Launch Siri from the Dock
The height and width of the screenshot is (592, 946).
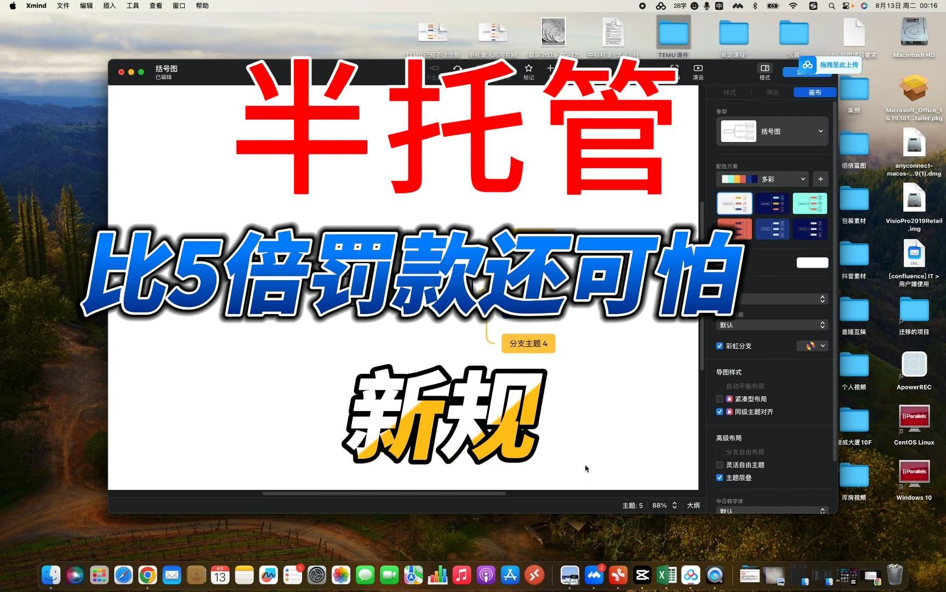click(75, 575)
